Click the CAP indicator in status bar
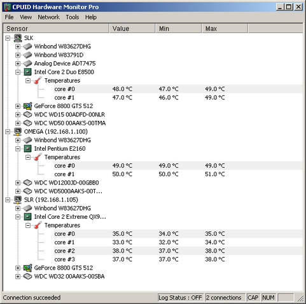The width and height of the screenshot is (306, 304). click(x=253, y=298)
